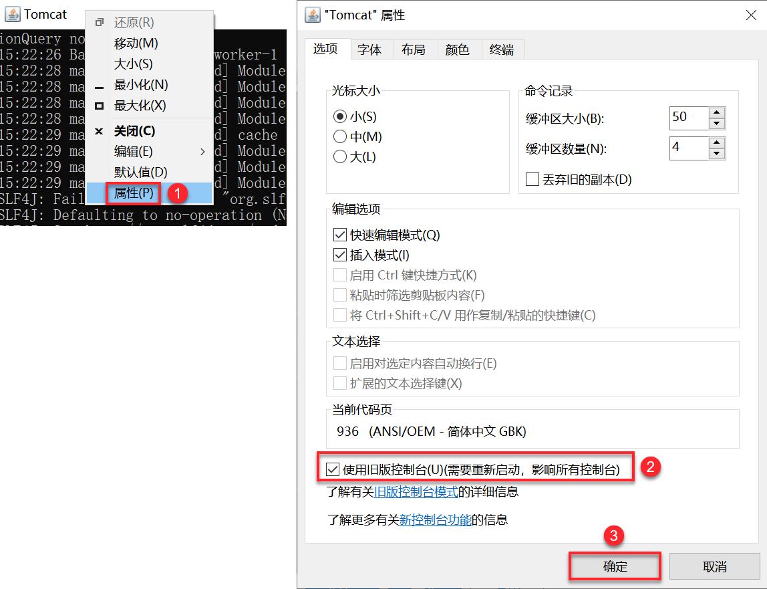767x589 pixels.
Task: Expand the 编辑(E) submenu arrow
Action: (202, 152)
